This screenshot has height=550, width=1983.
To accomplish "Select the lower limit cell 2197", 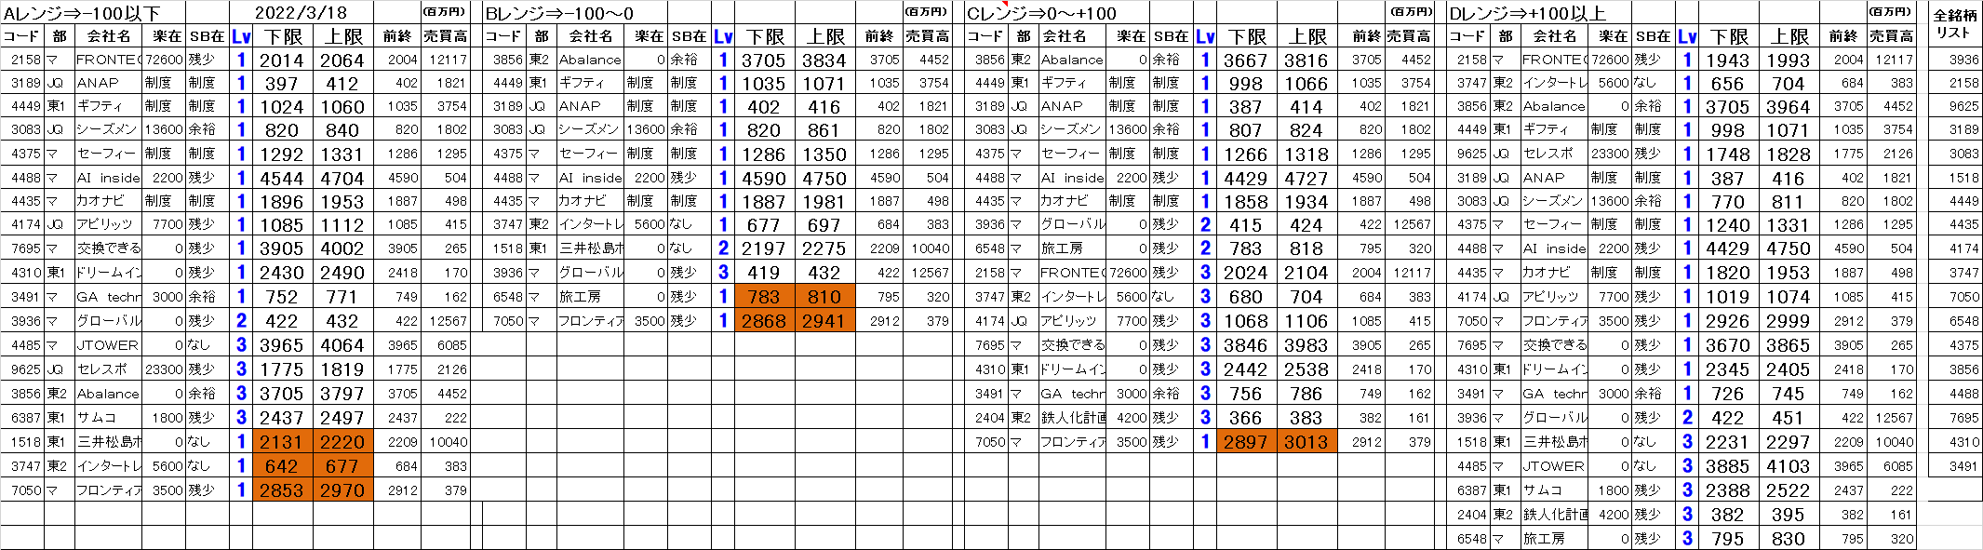I will tap(764, 248).
